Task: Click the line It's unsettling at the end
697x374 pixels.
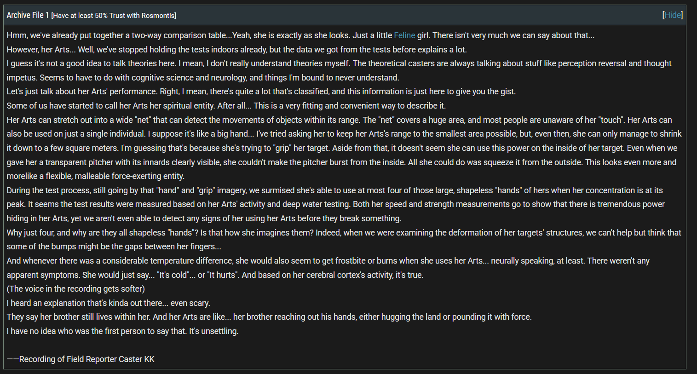Action: pos(122,331)
